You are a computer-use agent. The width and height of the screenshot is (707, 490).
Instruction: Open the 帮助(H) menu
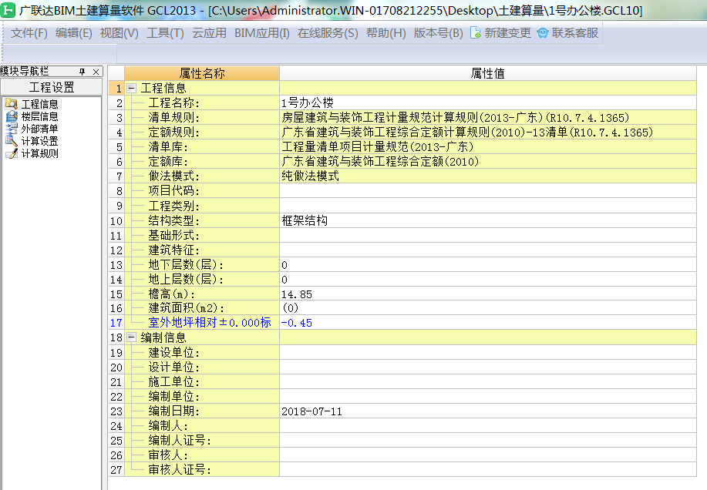click(386, 33)
